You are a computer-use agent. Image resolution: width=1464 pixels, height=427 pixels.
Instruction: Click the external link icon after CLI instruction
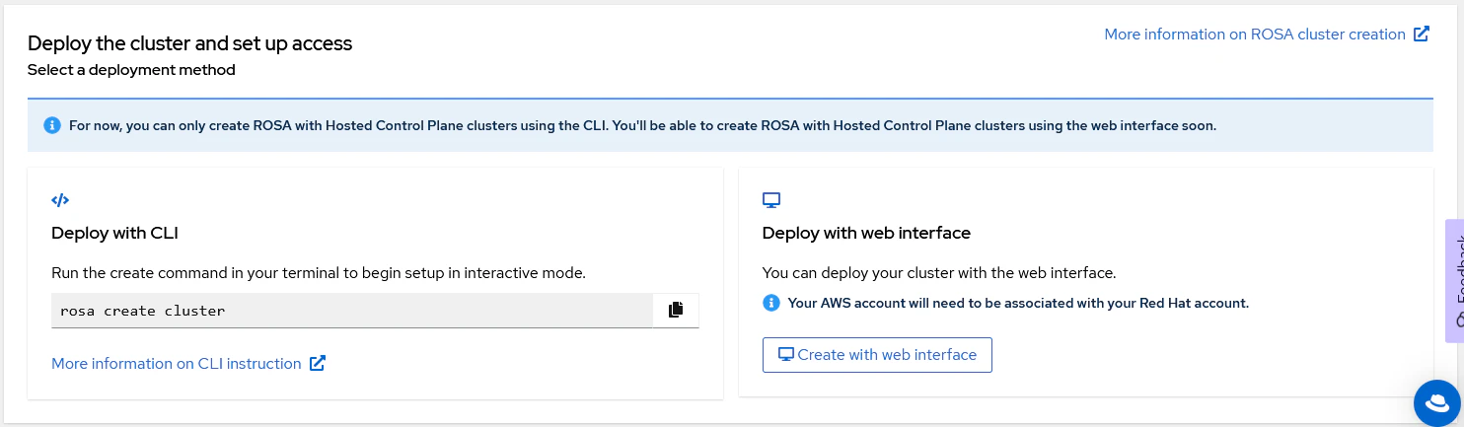click(x=318, y=364)
